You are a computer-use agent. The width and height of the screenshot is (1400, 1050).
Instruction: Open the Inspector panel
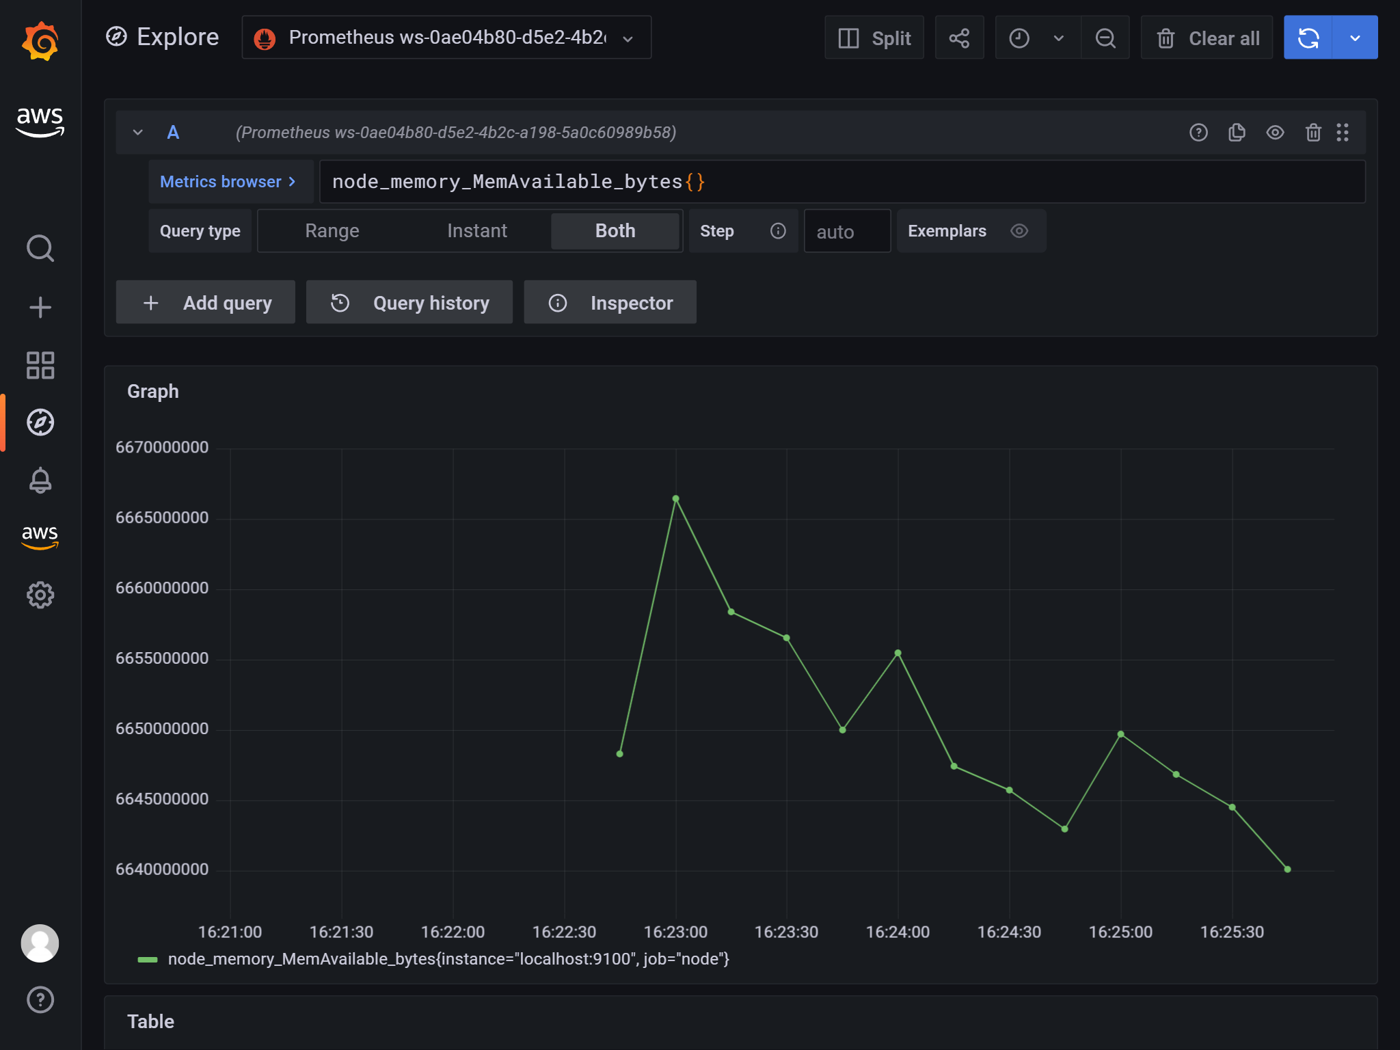(x=609, y=302)
